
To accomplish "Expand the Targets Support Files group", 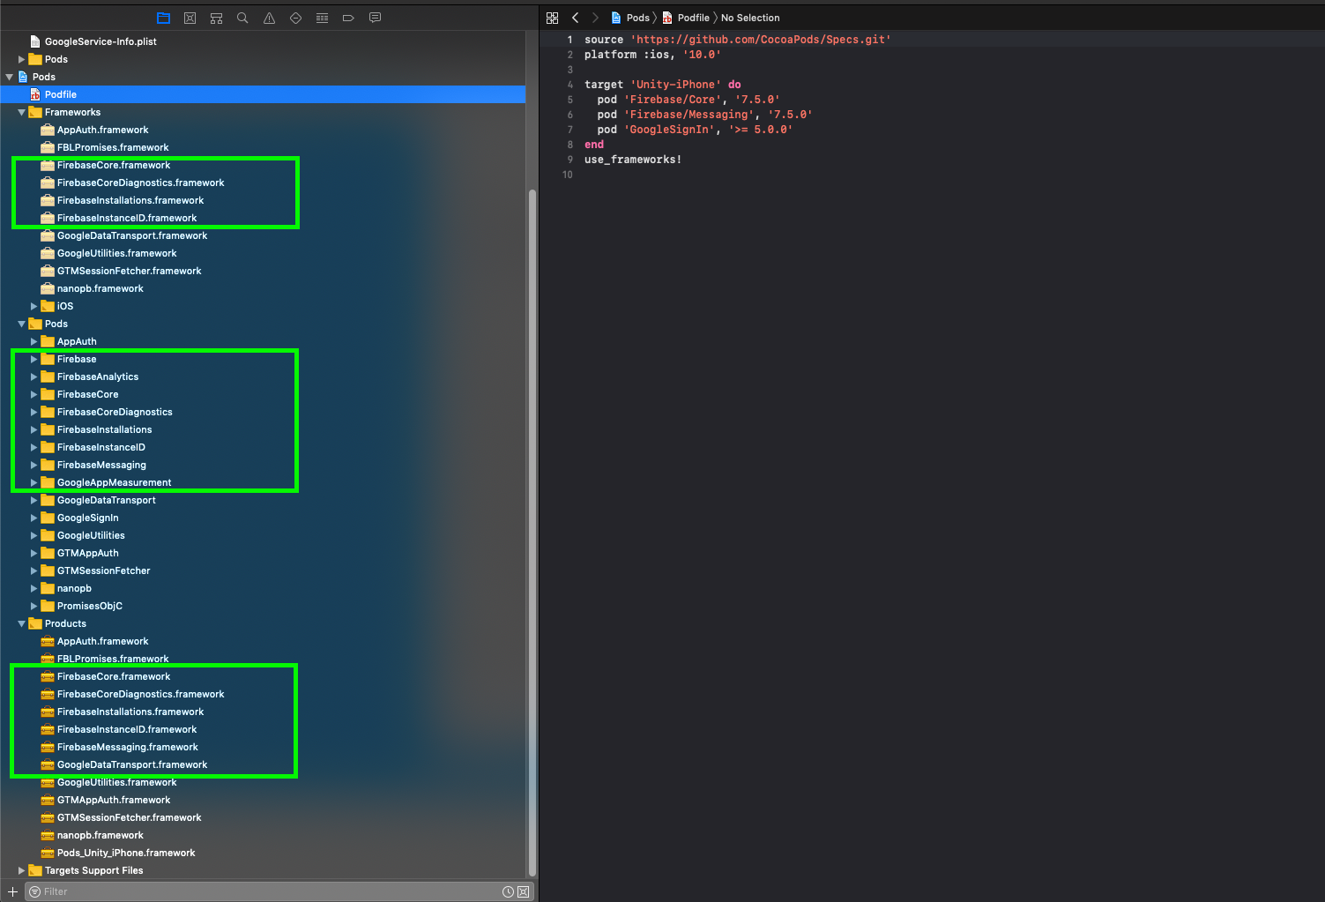I will tap(21, 870).
